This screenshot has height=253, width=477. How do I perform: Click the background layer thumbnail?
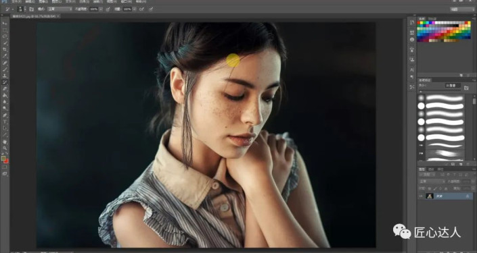point(429,196)
